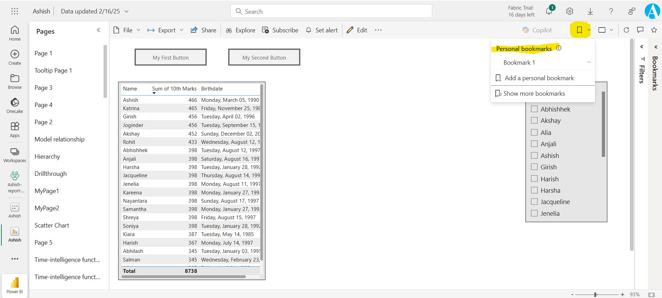662x298 pixels.
Task: Open the Export dropdown menu
Action: point(165,30)
